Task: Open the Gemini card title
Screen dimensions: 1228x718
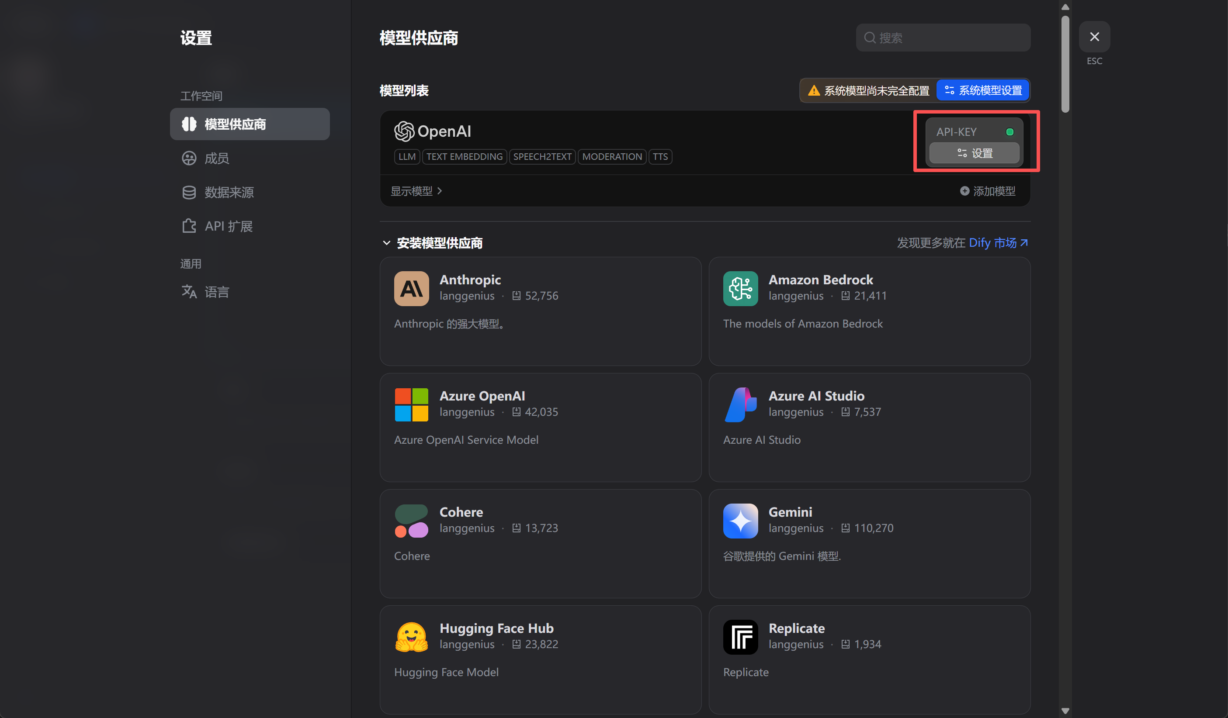Action: coord(790,512)
